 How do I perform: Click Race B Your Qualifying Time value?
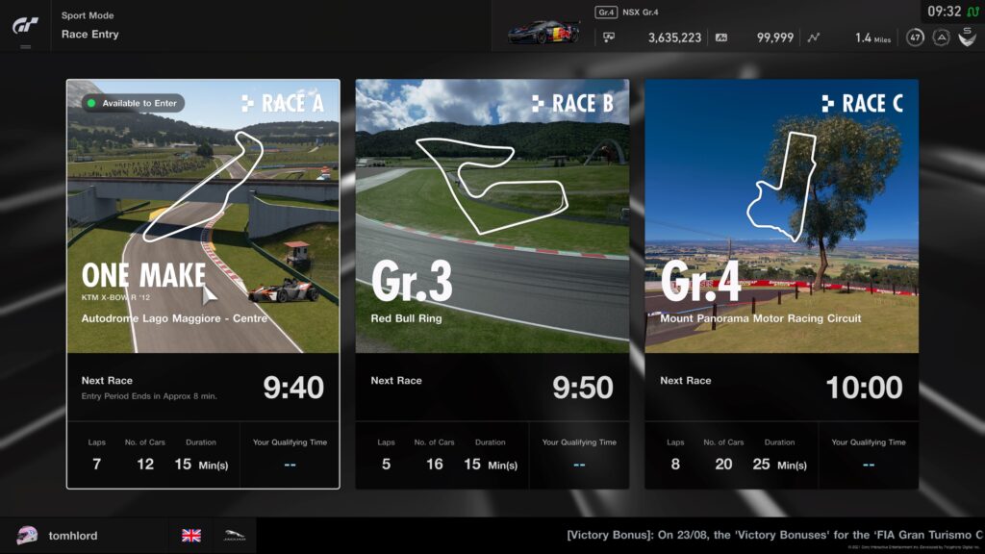coord(579,465)
